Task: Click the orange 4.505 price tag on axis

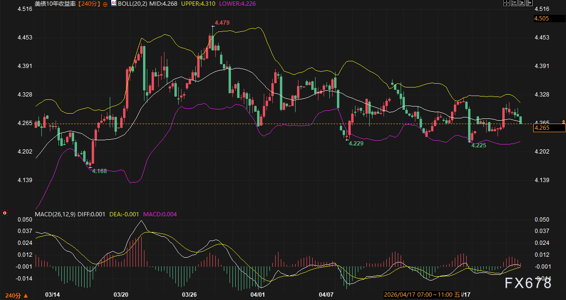Action: [x=542, y=19]
